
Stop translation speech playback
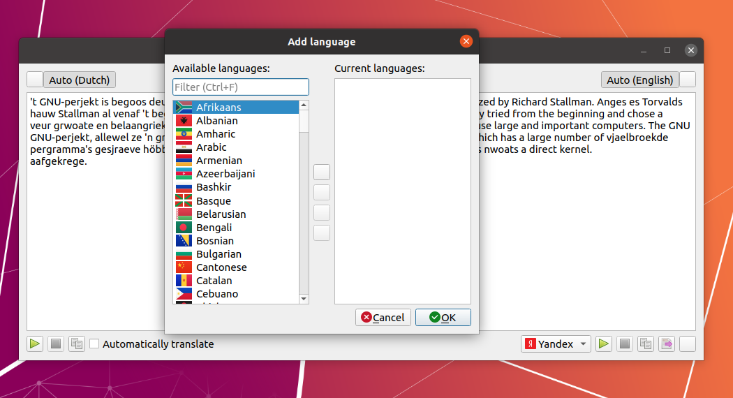[x=625, y=344]
